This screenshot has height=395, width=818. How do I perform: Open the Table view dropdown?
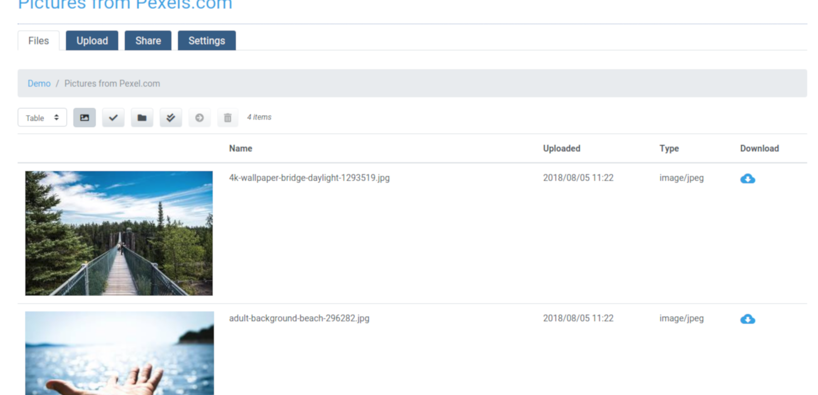[x=43, y=118]
